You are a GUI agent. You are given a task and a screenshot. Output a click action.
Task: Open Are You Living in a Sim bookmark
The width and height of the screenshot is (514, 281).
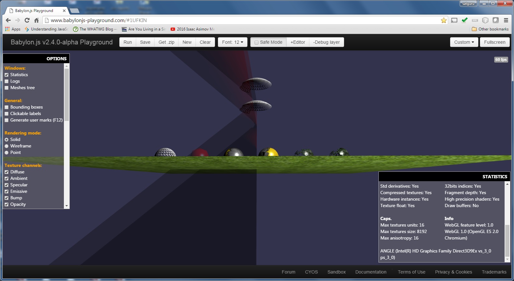click(x=144, y=29)
